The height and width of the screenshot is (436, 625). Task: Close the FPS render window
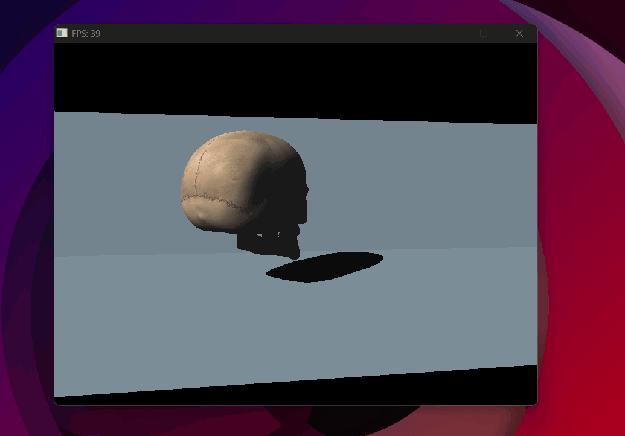click(519, 33)
